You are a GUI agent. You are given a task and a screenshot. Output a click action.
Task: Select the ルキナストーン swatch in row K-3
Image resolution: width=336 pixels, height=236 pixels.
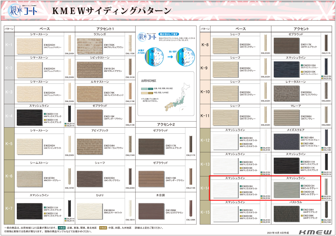click(90, 94)
